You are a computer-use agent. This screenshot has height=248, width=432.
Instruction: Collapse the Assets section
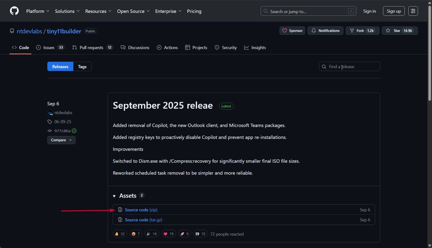click(x=114, y=196)
